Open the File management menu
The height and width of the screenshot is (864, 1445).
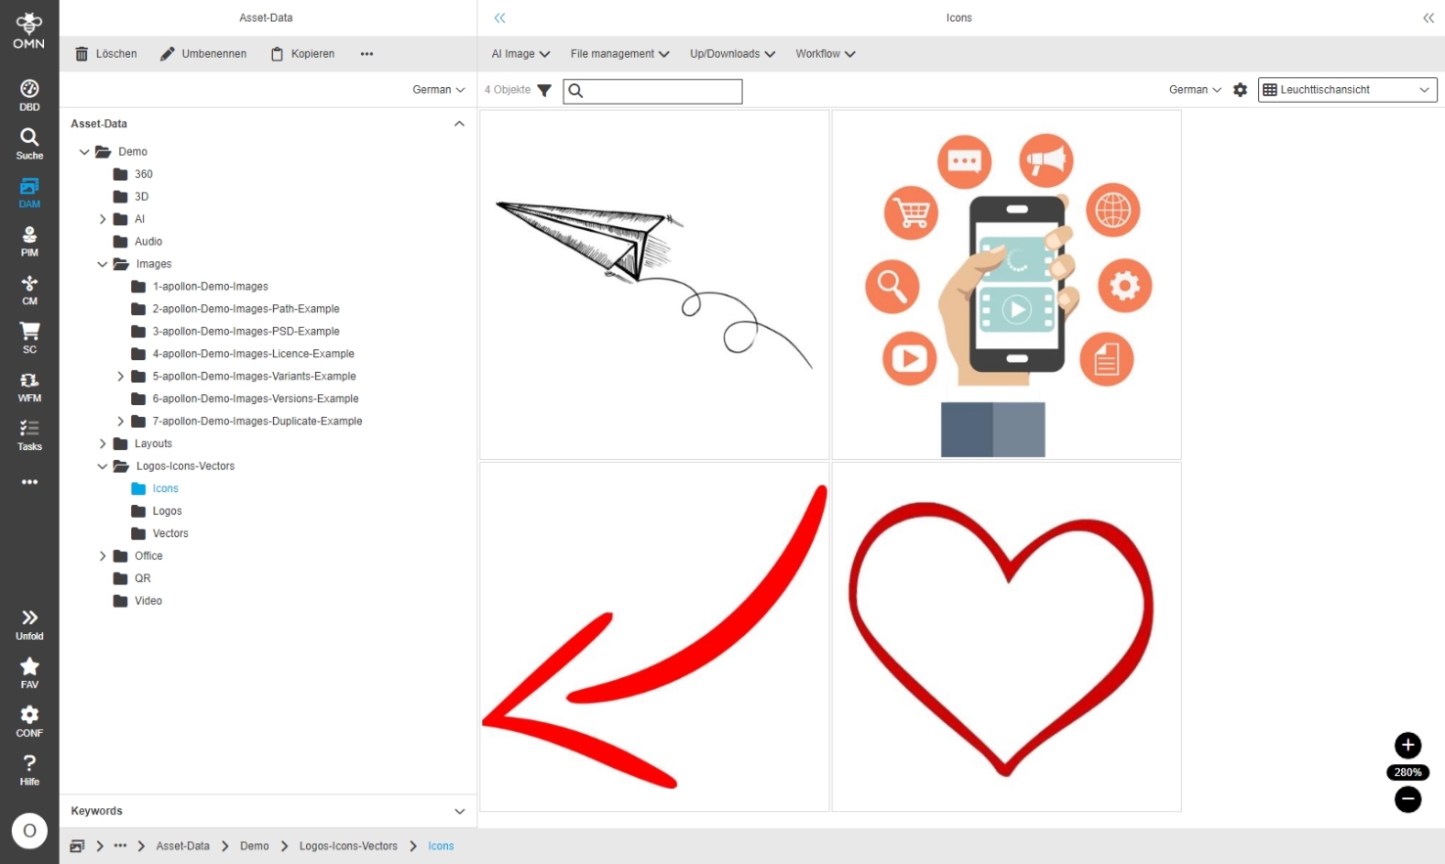tap(620, 54)
